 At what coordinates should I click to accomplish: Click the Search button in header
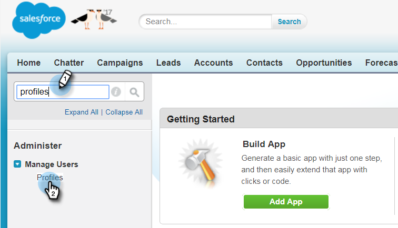(x=289, y=22)
